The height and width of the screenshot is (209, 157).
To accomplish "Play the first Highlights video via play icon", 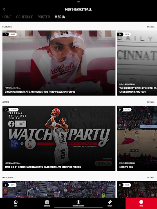I will (6, 185).
